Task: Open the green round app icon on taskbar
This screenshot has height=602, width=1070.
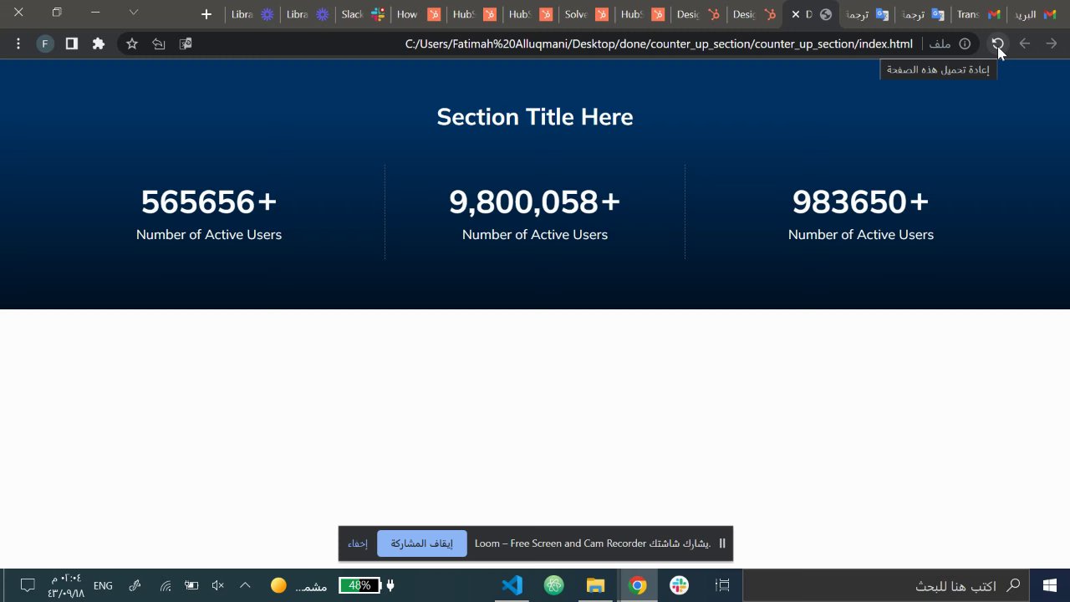Action: pos(554,585)
